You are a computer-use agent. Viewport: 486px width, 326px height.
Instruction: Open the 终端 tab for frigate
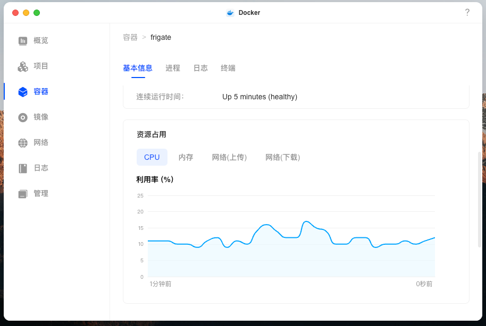click(x=228, y=68)
